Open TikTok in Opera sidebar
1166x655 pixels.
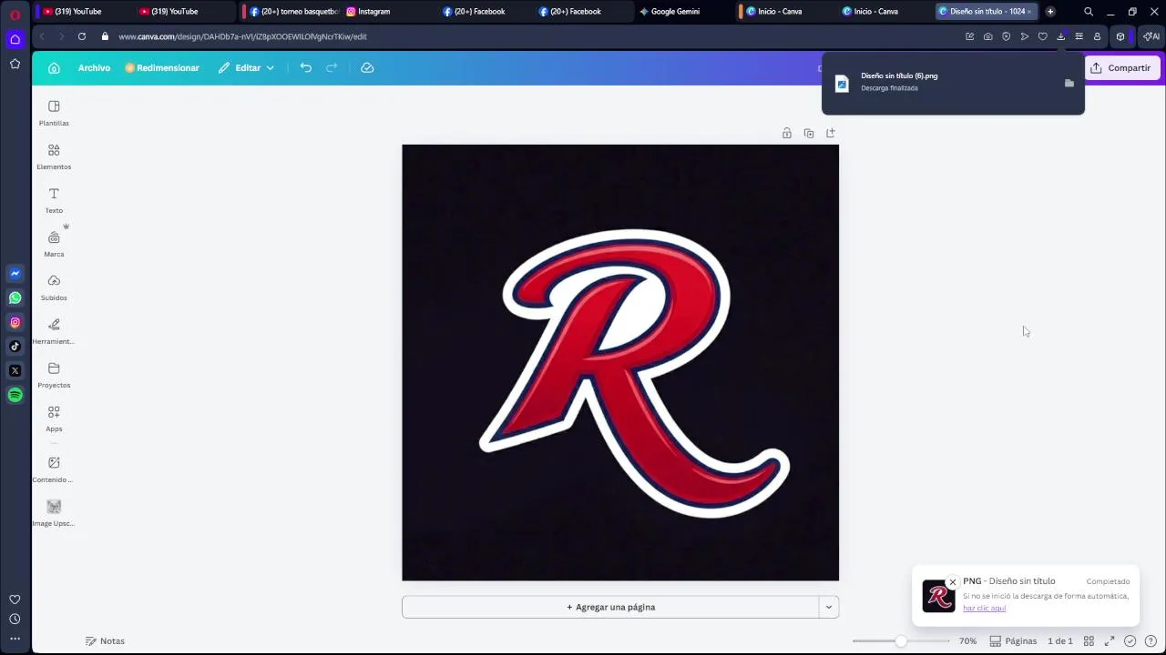(15, 347)
